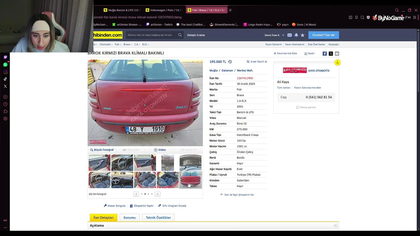Open the GX Control icon at the sidebar bottom
The width and height of the screenshot is (420, 236).
[5, 220]
